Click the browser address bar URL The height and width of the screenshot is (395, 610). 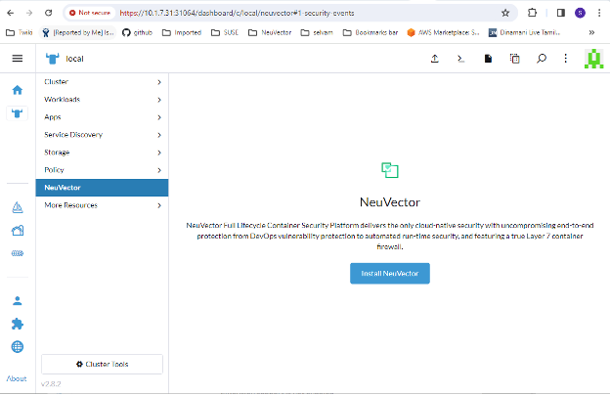click(x=293, y=13)
